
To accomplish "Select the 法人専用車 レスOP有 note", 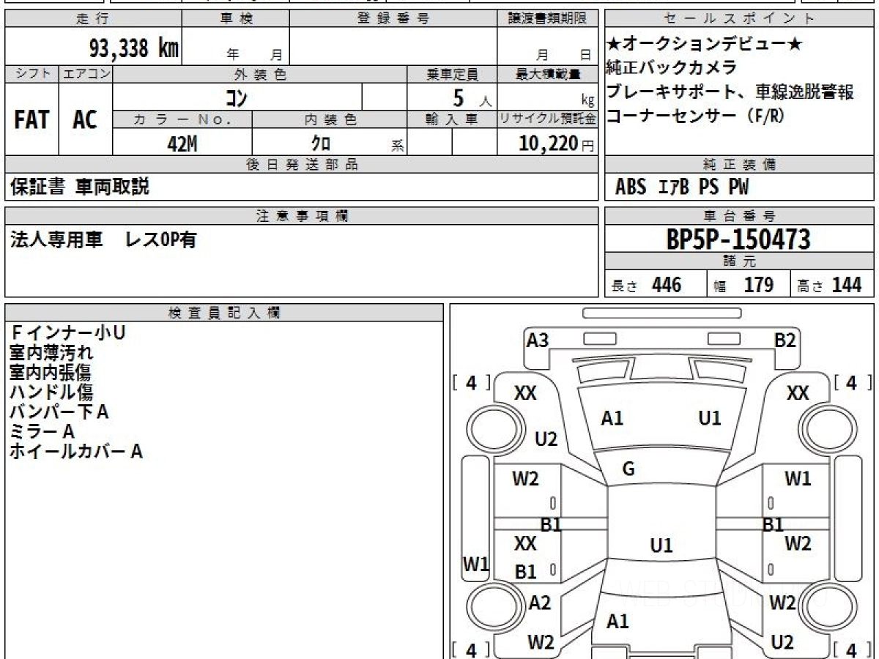I will click(x=103, y=239).
